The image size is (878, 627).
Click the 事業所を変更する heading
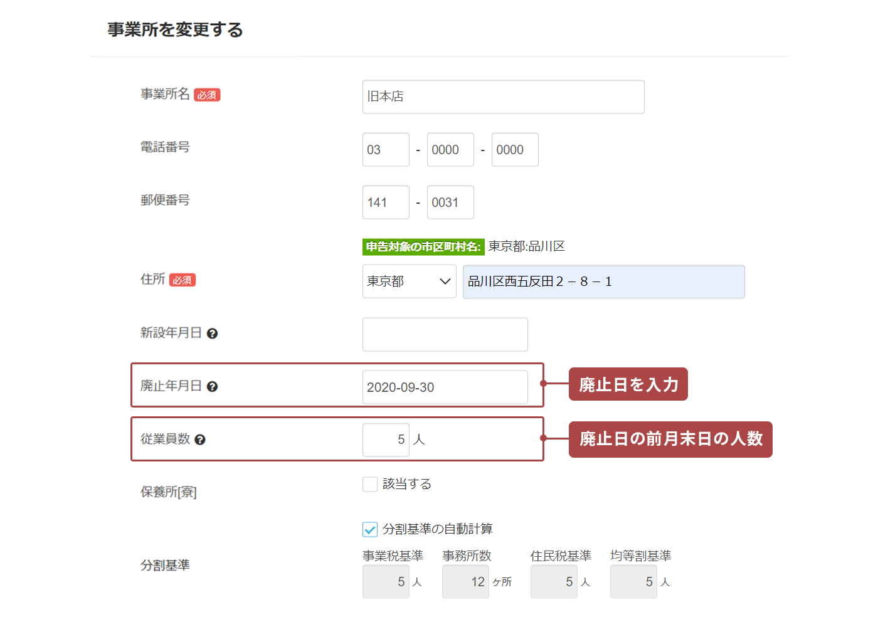coord(175,29)
